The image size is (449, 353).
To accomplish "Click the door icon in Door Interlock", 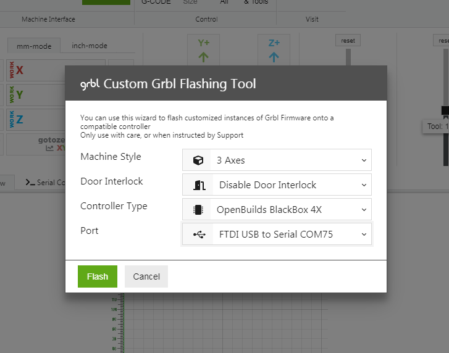I will [199, 185].
